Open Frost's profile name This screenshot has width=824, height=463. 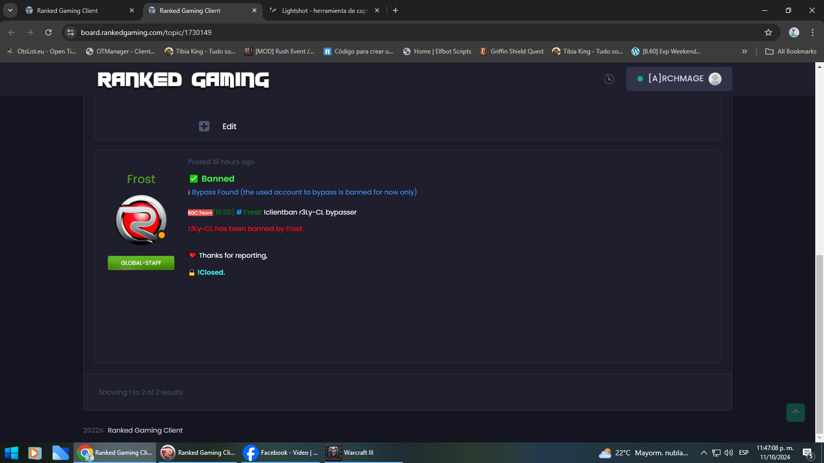pyautogui.click(x=141, y=179)
